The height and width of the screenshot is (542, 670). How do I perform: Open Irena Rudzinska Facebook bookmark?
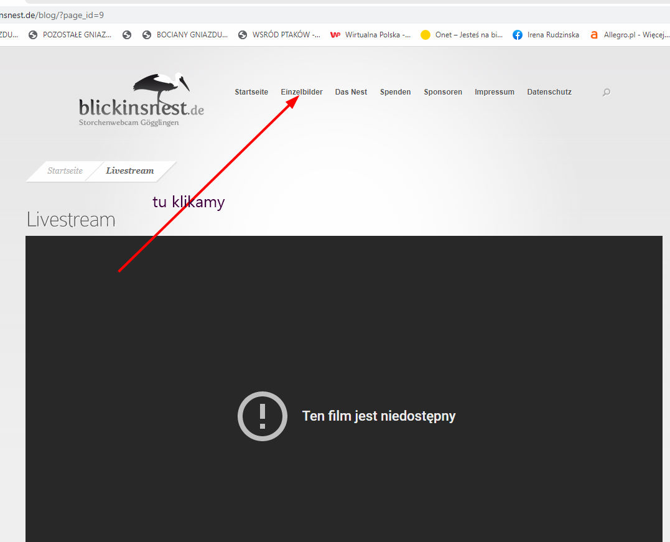pos(546,35)
